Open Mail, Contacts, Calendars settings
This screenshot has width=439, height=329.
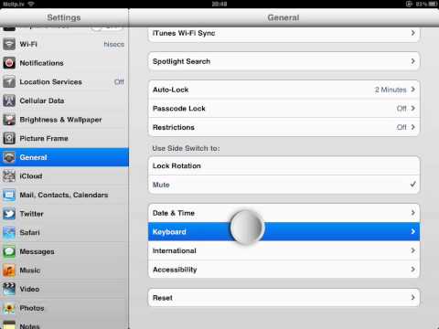click(64, 195)
